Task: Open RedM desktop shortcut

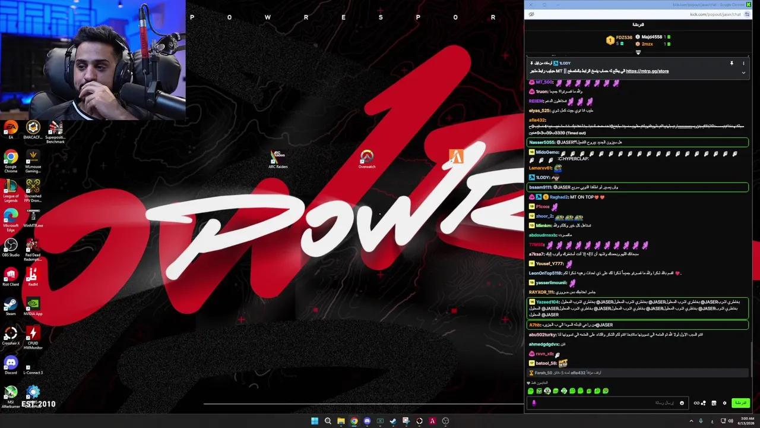Action: click(33, 277)
